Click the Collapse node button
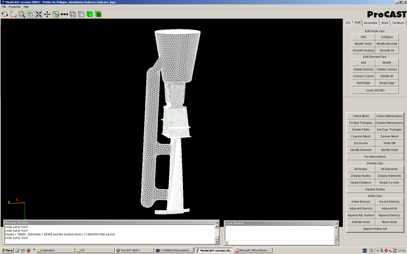407x254 pixels. pos(387,37)
